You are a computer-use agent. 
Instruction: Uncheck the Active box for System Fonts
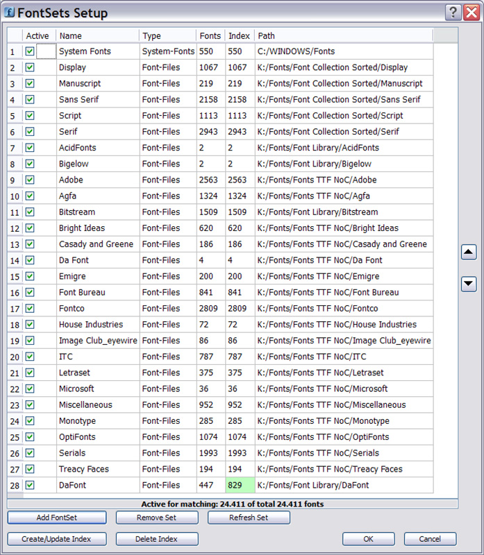coord(30,51)
